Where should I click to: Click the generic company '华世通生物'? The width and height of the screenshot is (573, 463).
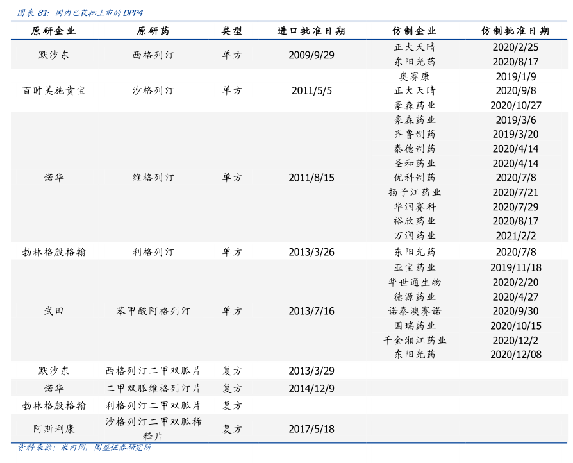(x=415, y=282)
